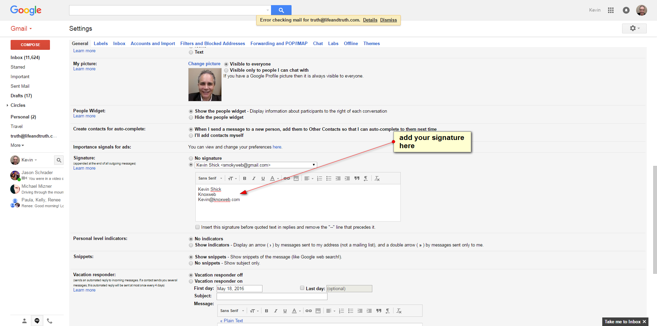The width and height of the screenshot is (657, 326).
Task: Add bulleted list in vacation responder message
Action: tap(351, 311)
